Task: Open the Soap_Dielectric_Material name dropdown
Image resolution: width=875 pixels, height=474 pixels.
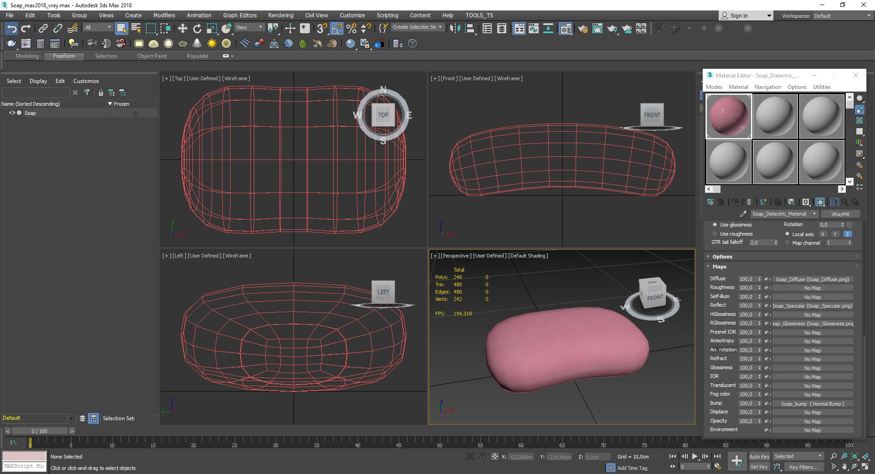Action: coord(784,214)
